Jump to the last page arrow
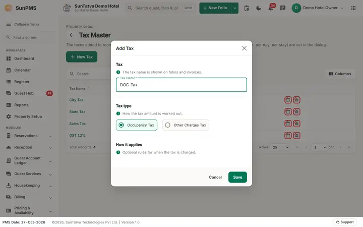The width and height of the screenshot is (363, 227). point(349,147)
